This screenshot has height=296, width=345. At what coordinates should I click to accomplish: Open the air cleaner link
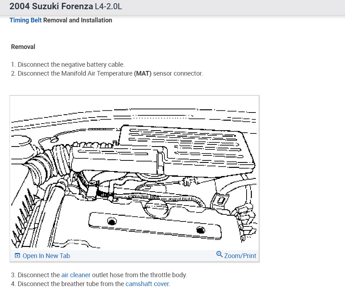(x=76, y=275)
